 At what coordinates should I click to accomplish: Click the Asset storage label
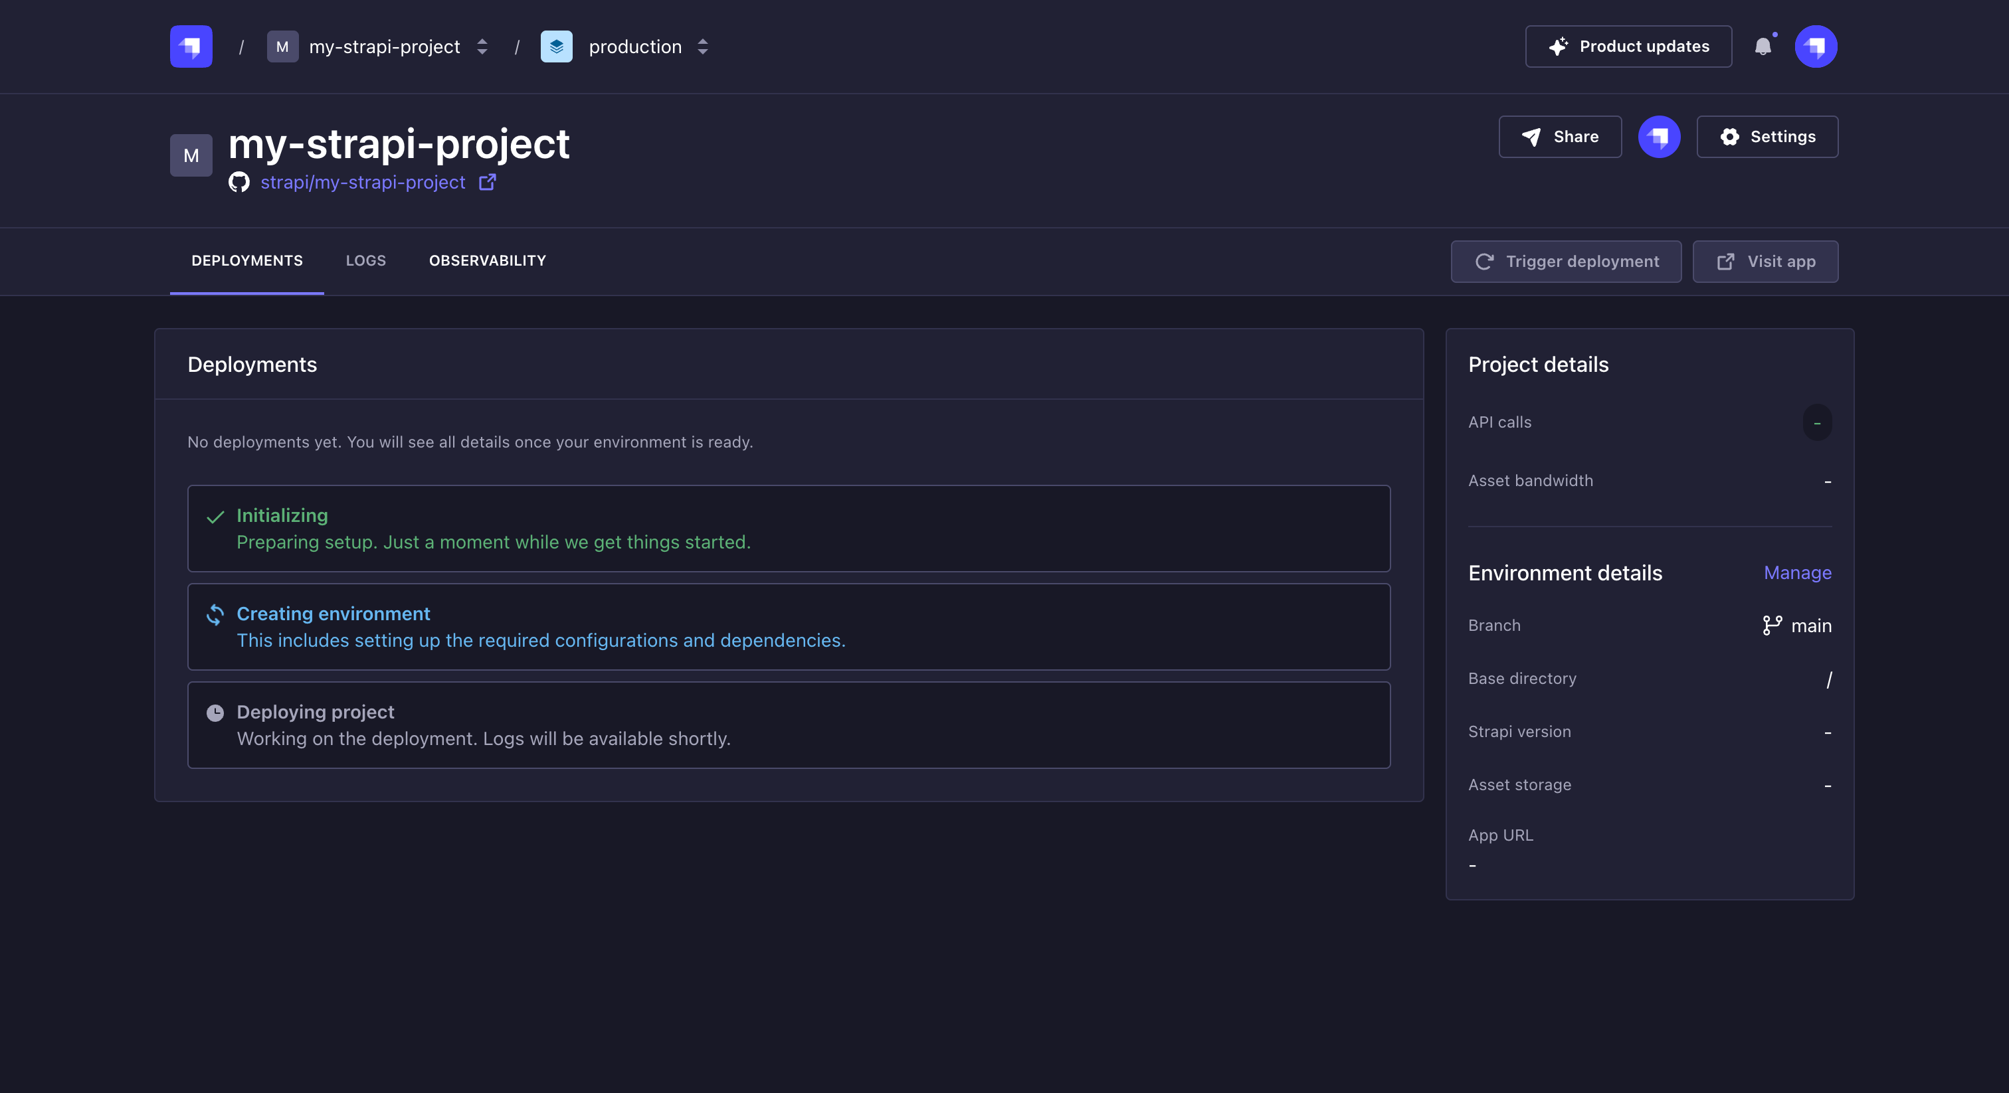1519,784
